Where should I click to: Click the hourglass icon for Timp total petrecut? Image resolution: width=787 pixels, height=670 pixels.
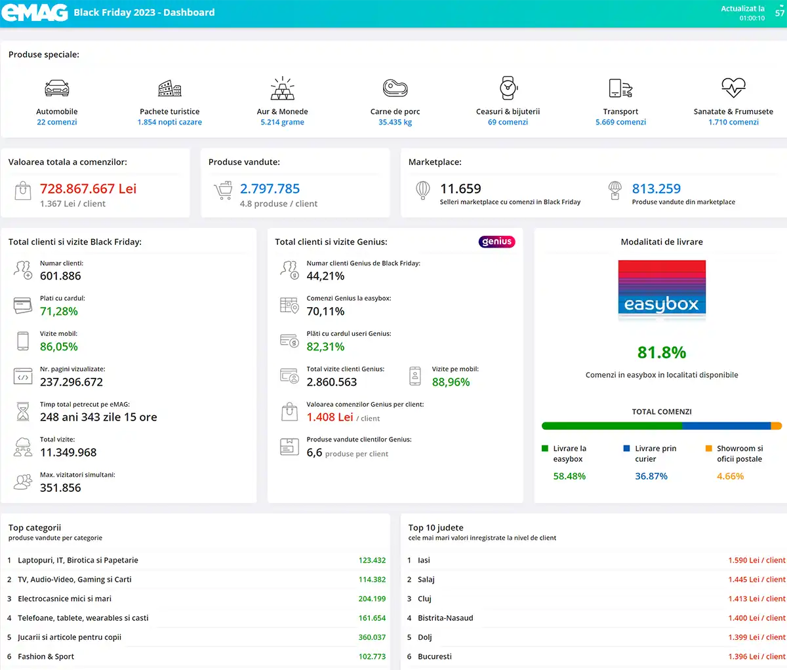click(23, 411)
